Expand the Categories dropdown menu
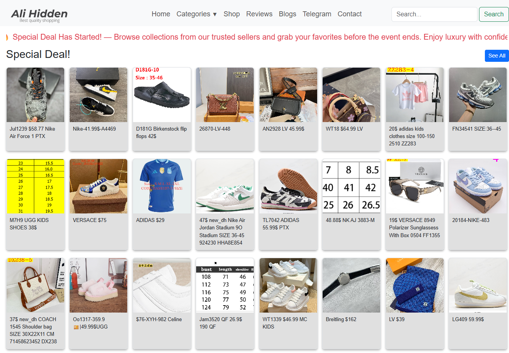The height and width of the screenshot is (353, 509). 197,14
